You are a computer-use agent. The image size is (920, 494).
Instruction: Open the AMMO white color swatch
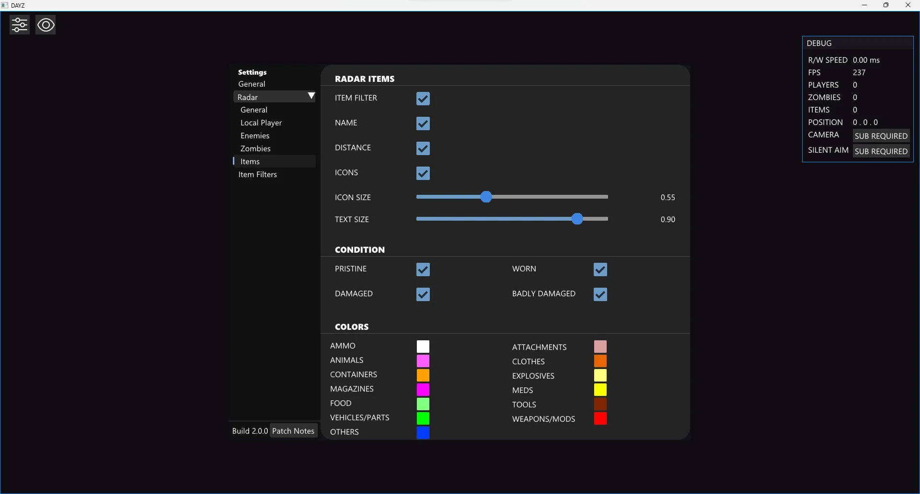coord(423,347)
